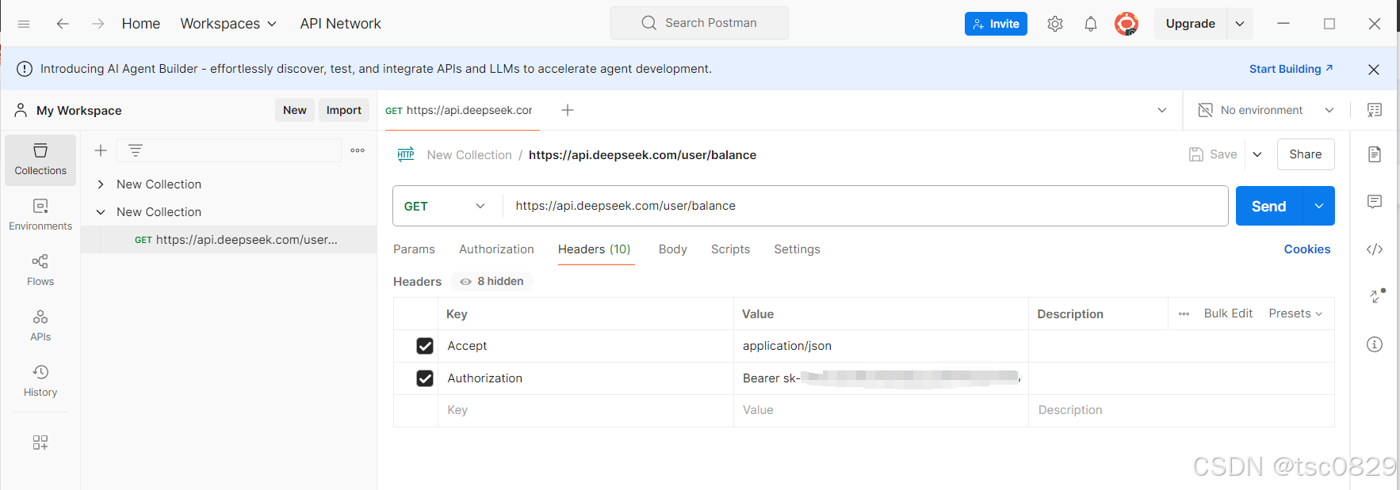Switch to the Body tab

click(x=673, y=249)
